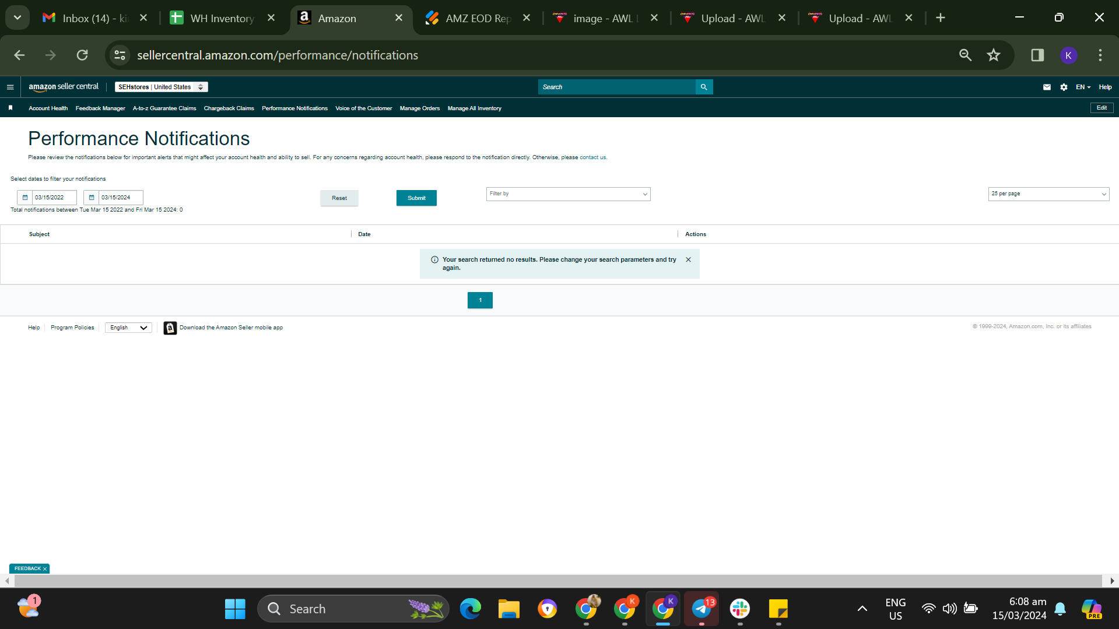Focus the Seller Central search box
Viewport: 1119px width, 629px height.
[617, 87]
